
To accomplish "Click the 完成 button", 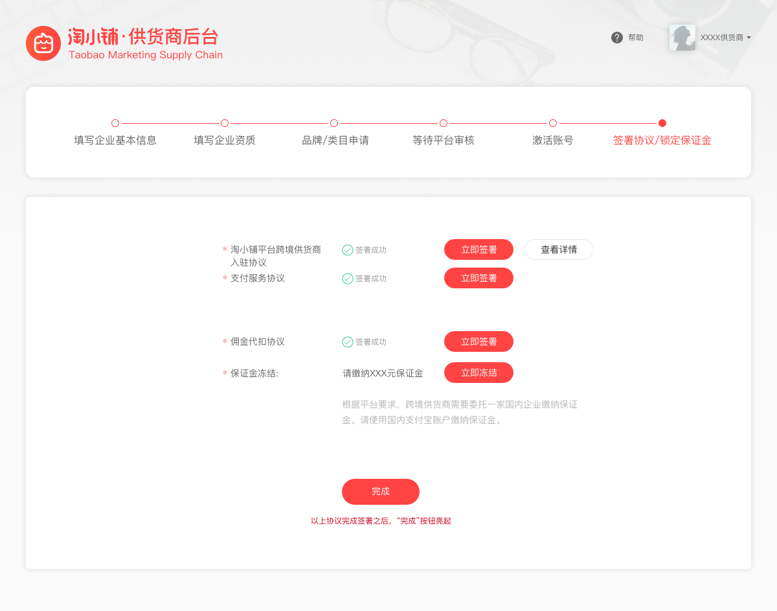I will pos(381,492).
